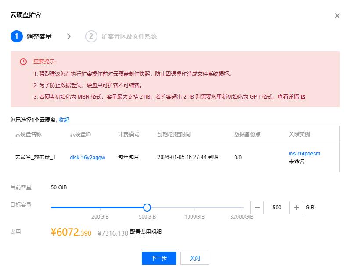The height and width of the screenshot is (275, 350).
Task: Click the target capacity input showing 500
Action: click(x=277, y=208)
